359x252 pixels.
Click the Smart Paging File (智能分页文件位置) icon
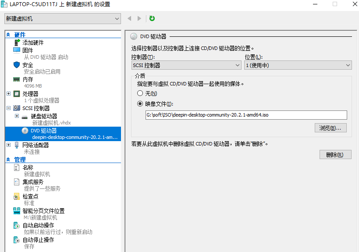[x=17, y=211]
